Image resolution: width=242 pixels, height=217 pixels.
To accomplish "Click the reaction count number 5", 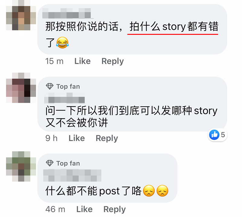I will (x=223, y=135).
